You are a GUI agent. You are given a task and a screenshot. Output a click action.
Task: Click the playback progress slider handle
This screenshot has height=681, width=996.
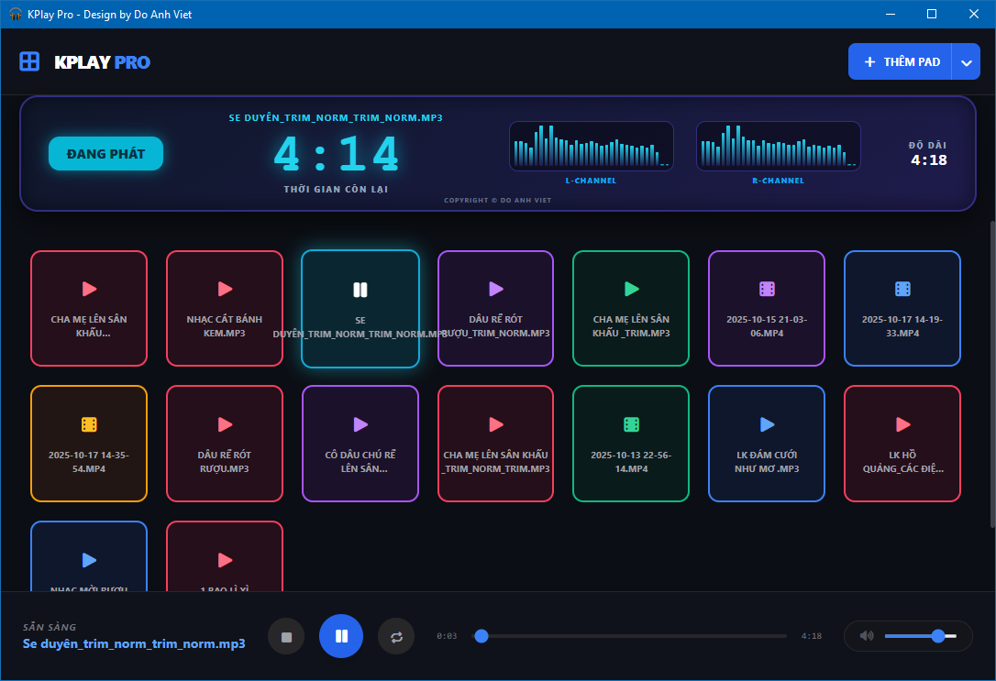pyautogui.click(x=481, y=636)
